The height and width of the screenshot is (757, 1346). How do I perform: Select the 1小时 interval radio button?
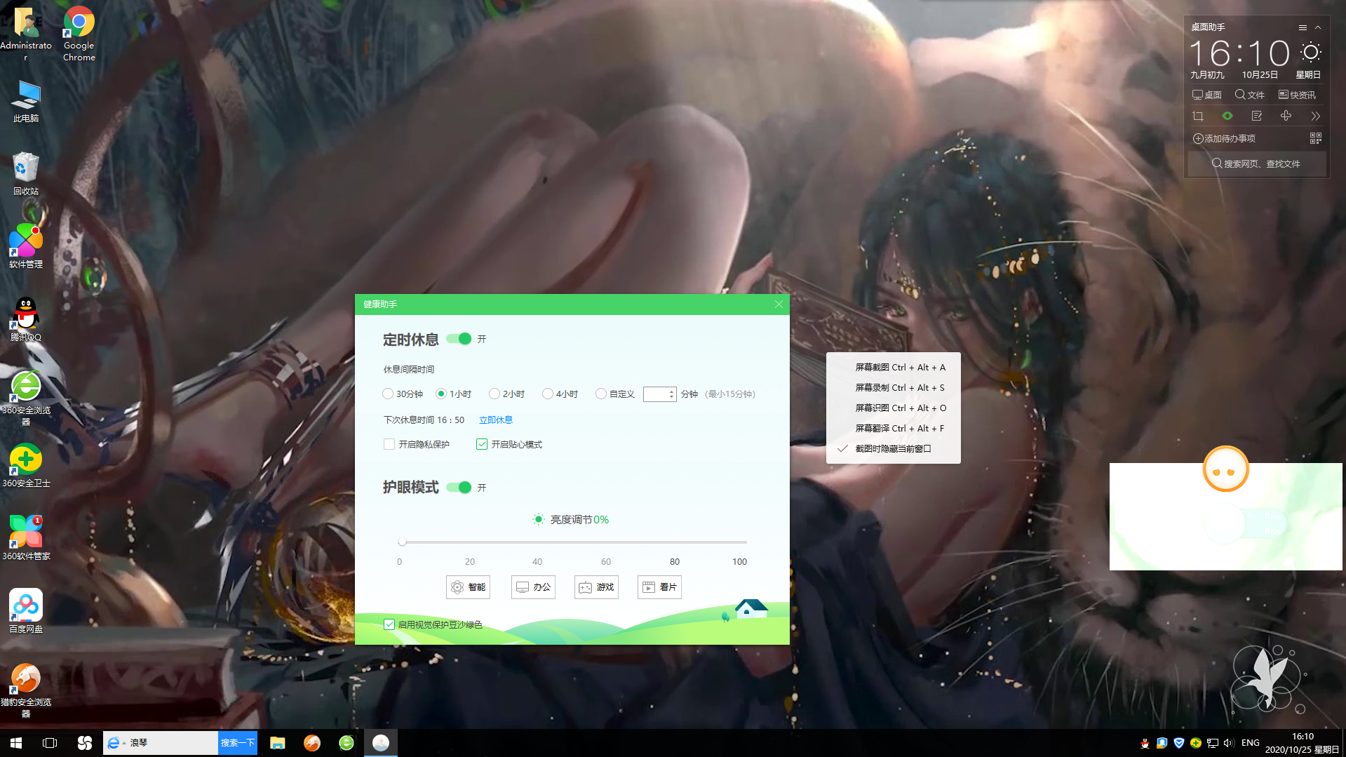pos(441,394)
